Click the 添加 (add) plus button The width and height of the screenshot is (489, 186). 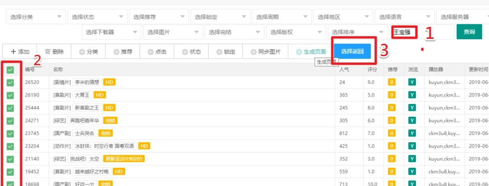[x=20, y=52]
